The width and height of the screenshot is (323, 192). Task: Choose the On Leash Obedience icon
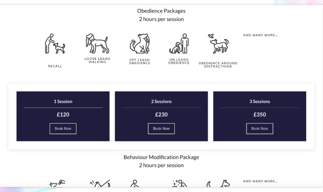click(179, 44)
